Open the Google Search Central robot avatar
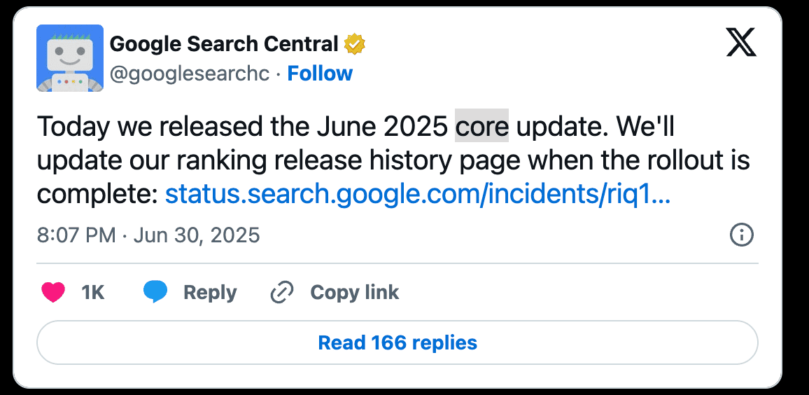The image size is (809, 395). coord(70,58)
